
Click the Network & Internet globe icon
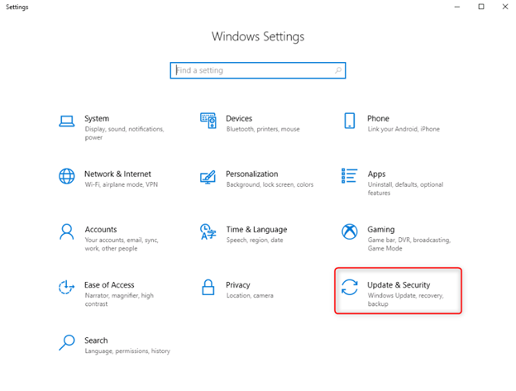(x=66, y=176)
